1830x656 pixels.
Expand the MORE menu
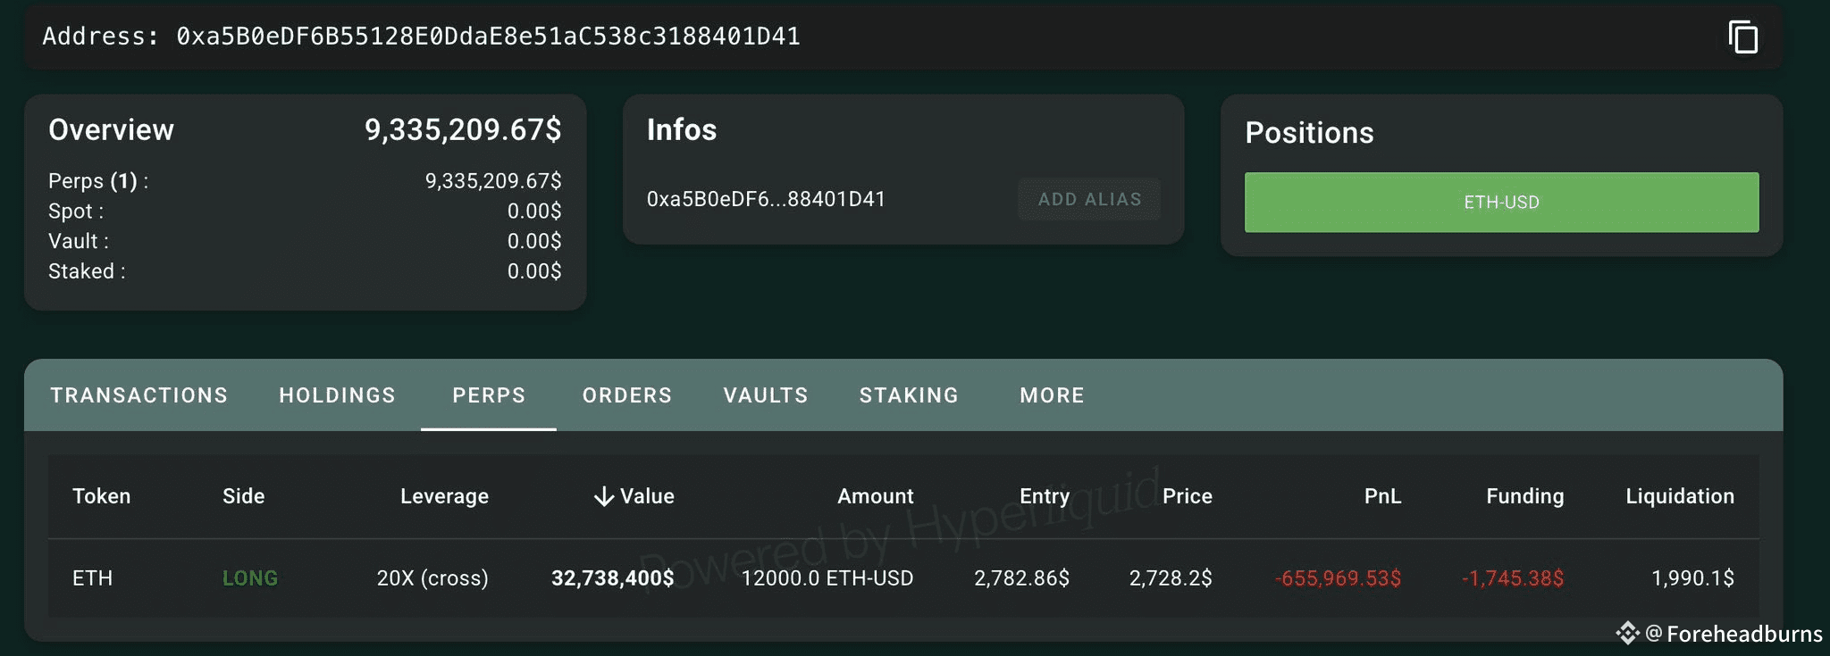click(x=1052, y=395)
